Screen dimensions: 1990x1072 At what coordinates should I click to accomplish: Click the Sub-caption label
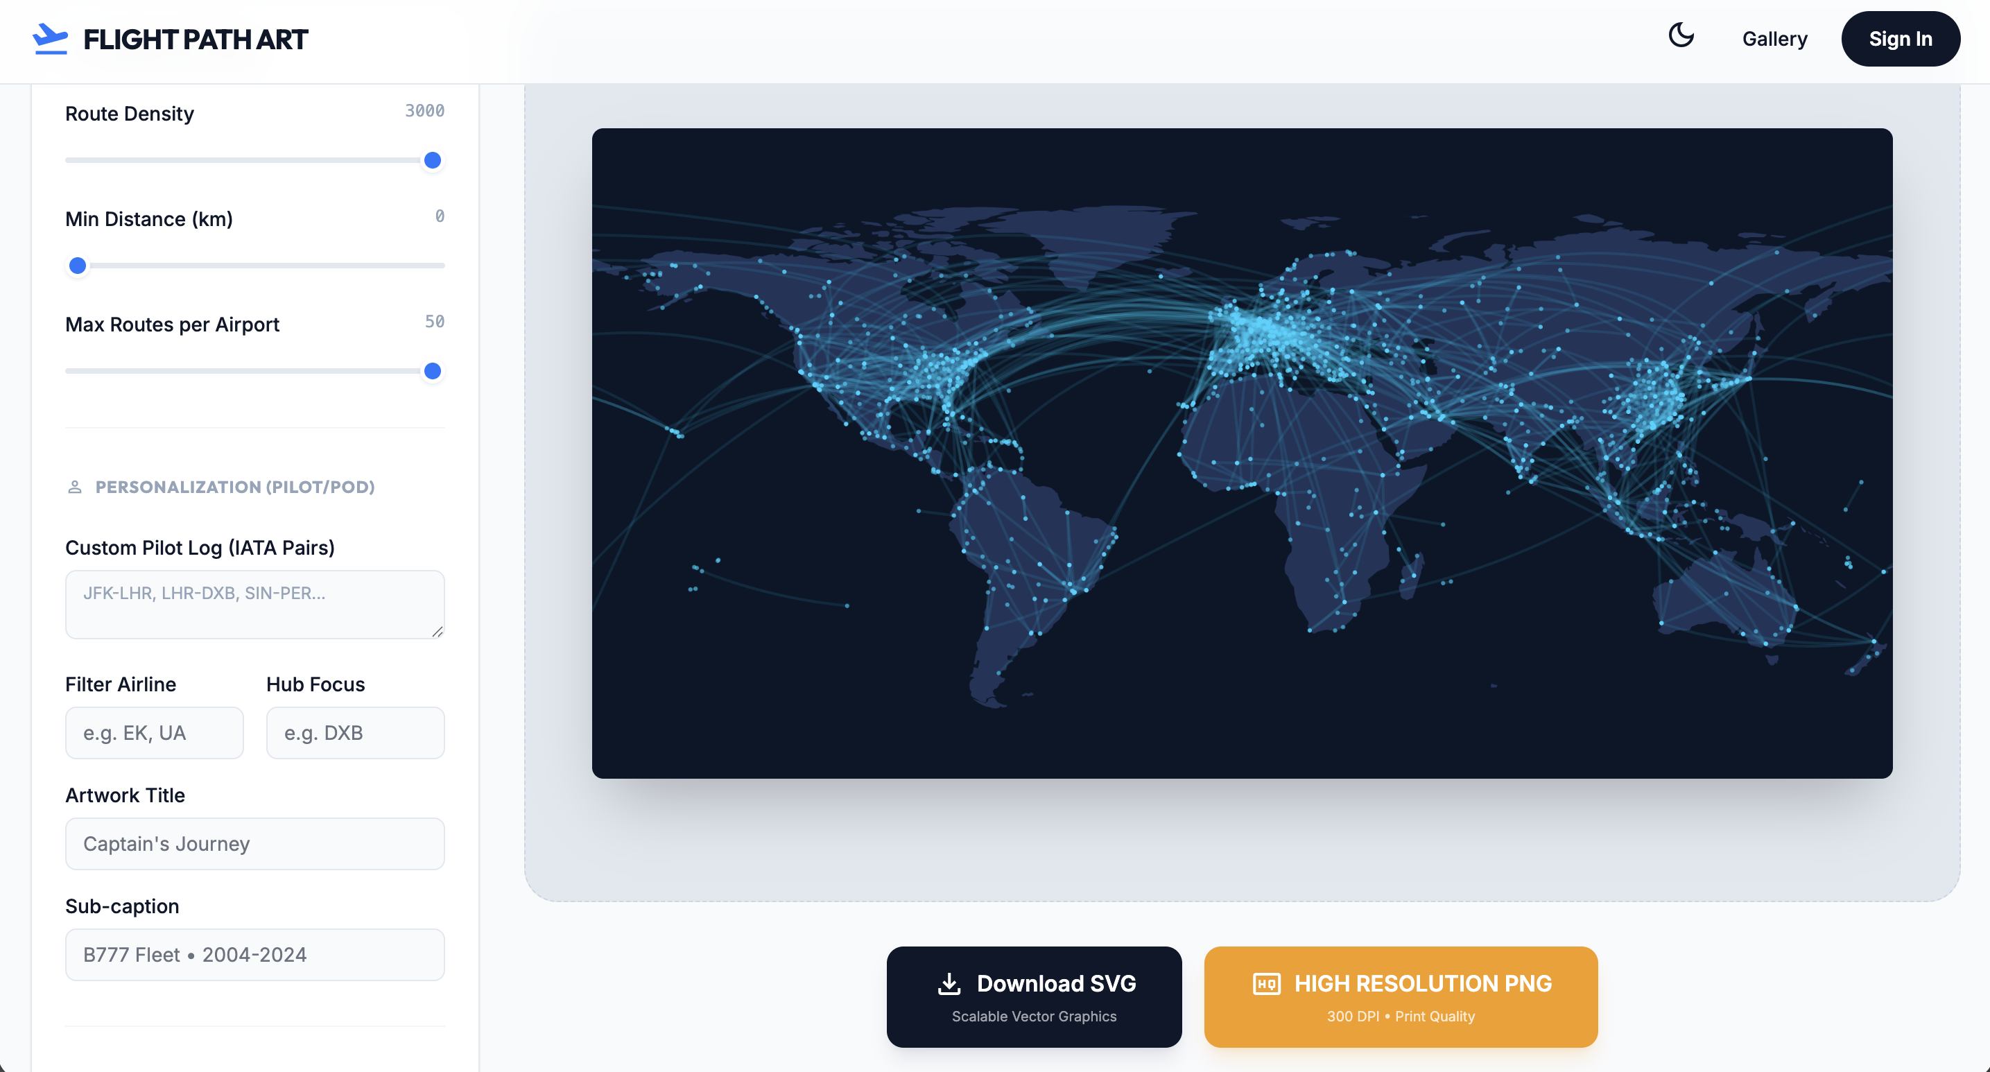point(122,907)
